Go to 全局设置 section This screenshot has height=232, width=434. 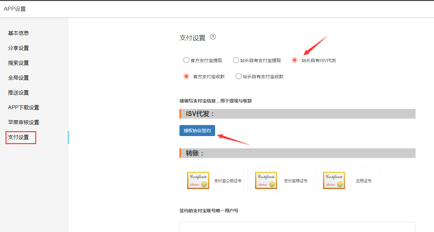click(x=18, y=78)
